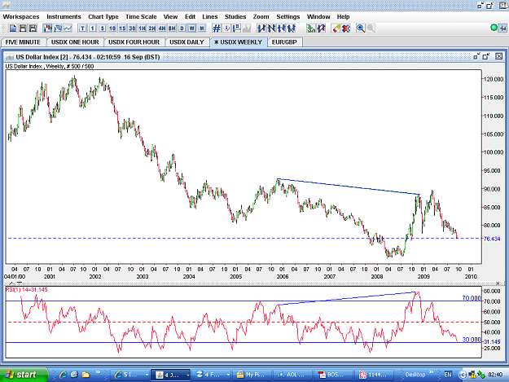Open the AOL taskbar button
The image size is (509, 382).
[x=292, y=375]
